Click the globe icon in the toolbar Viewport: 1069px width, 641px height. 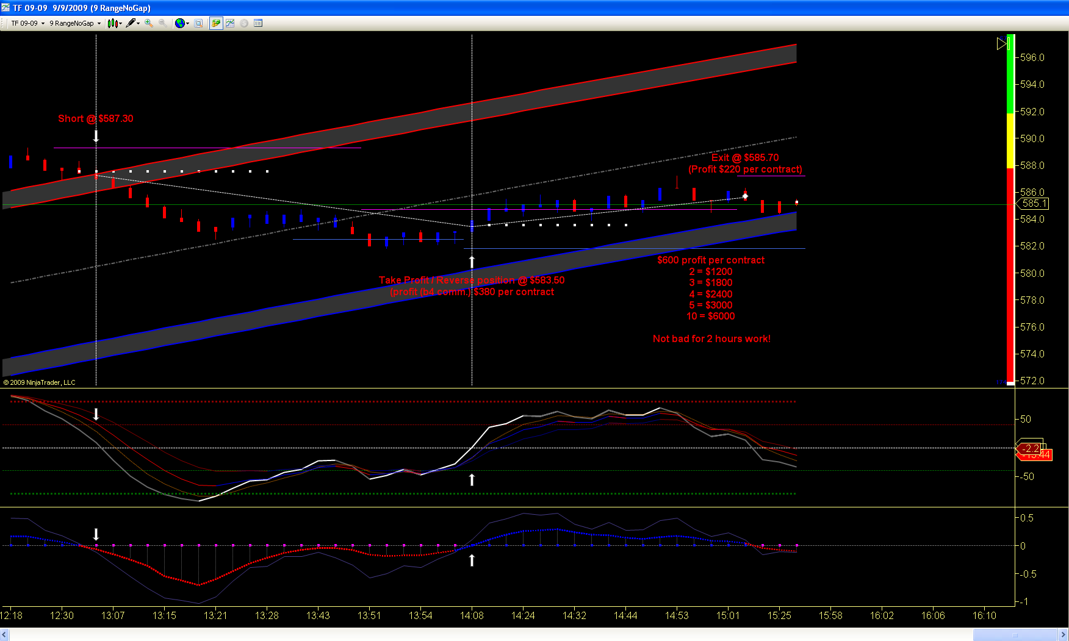pos(179,23)
